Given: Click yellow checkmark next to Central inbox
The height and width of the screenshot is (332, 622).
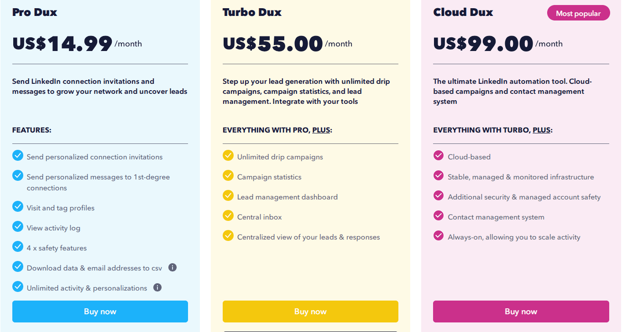Looking at the screenshot, I should pyautogui.click(x=228, y=216).
